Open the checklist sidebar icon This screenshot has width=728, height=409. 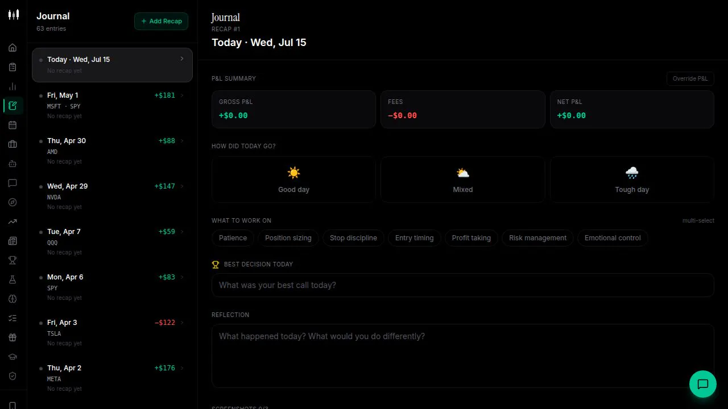(x=13, y=318)
